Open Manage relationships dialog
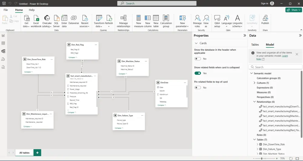Image resolution: width=303 pixels, height=161 pixels. point(123,21)
